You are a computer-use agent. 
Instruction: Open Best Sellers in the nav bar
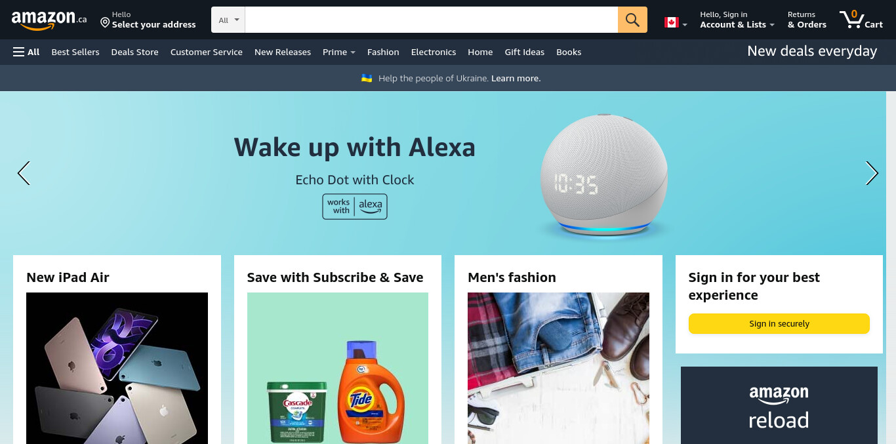point(75,52)
